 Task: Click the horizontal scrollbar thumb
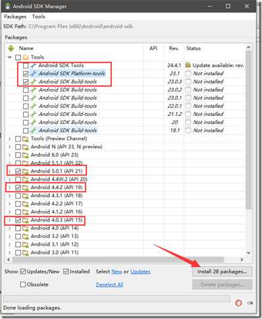pyautogui.click(x=118, y=260)
